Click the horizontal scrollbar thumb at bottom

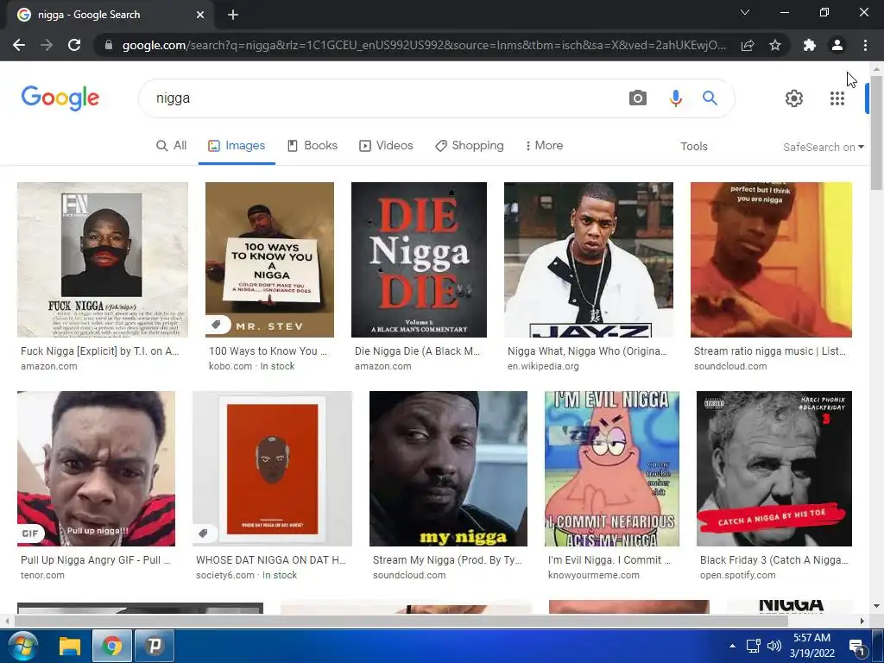401,622
